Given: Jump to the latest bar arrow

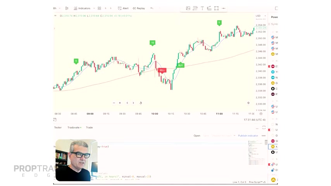Looking at the screenshot, I should coord(248,103).
